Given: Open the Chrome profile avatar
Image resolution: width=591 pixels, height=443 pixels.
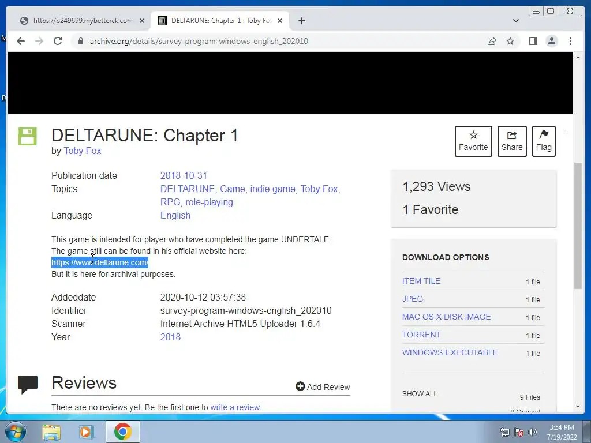Looking at the screenshot, I should (x=551, y=41).
